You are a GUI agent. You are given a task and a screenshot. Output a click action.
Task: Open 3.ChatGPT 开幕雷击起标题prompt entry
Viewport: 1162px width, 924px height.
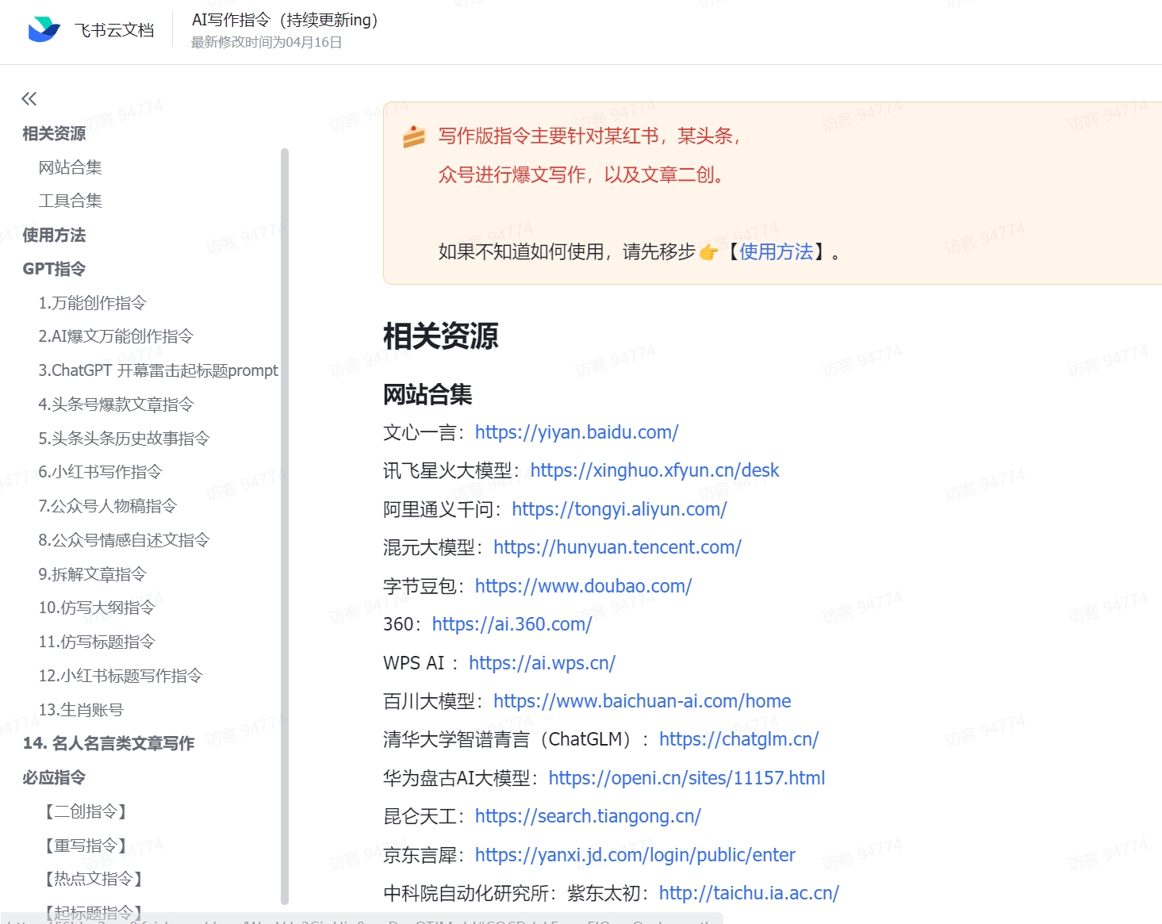[x=159, y=370]
